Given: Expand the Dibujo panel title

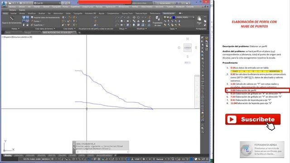Looking at the screenshot, I should (123, 29).
